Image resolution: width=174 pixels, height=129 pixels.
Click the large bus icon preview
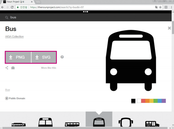(131, 60)
